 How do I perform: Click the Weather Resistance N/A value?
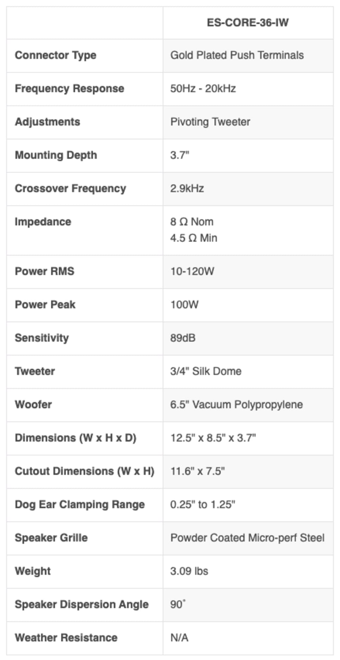[179, 638]
